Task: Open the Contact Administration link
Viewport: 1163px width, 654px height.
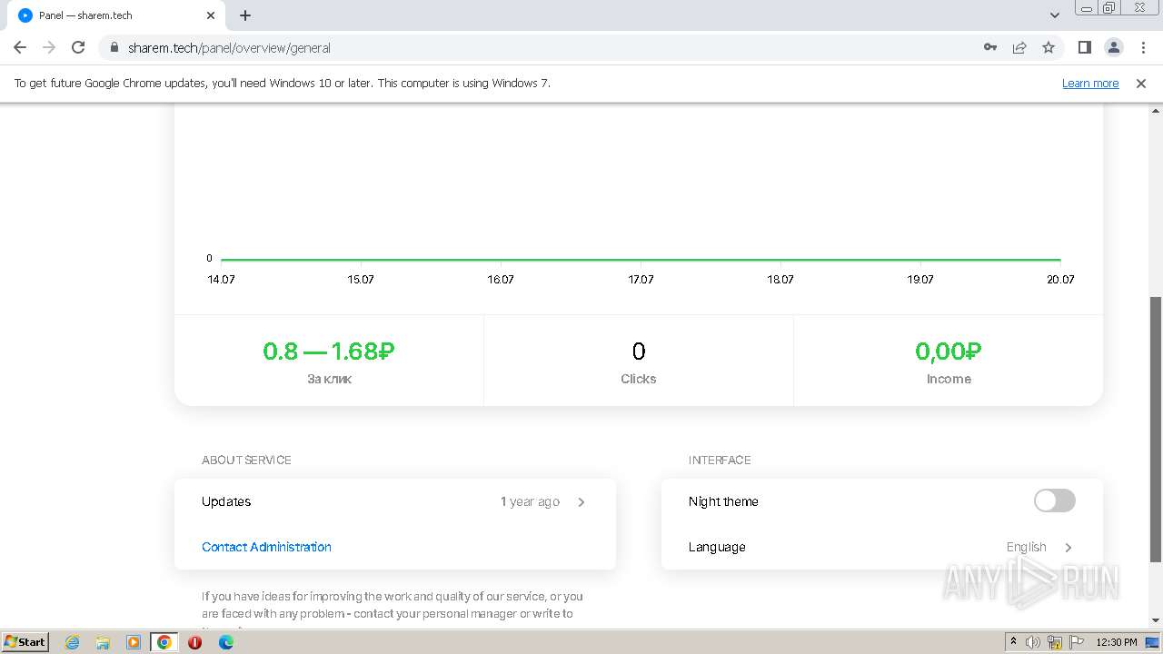Action: (x=266, y=547)
